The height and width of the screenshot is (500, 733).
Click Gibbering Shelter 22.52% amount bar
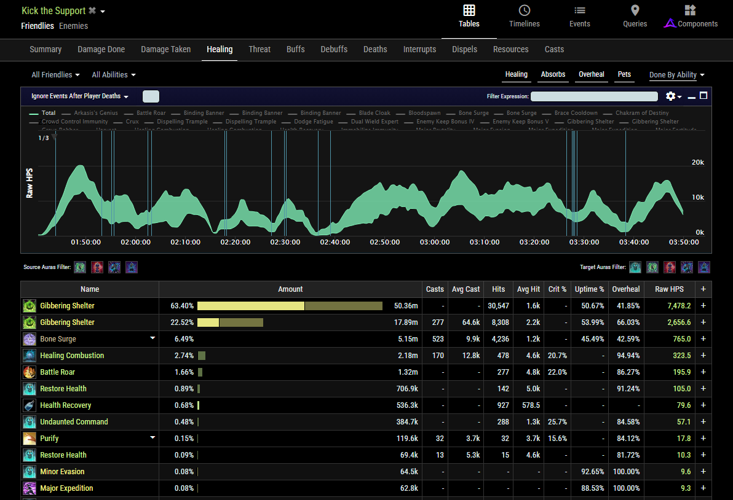tap(230, 322)
